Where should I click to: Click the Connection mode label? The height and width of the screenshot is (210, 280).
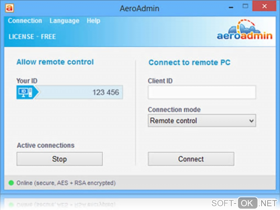tap(174, 110)
